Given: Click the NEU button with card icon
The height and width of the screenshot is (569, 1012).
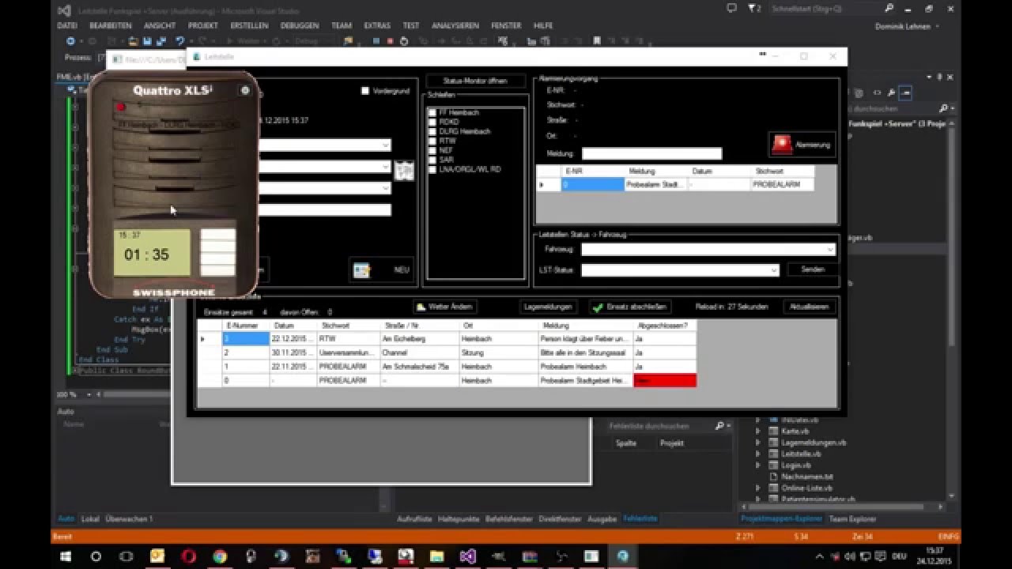Looking at the screenshot, I should click(383, 270).
